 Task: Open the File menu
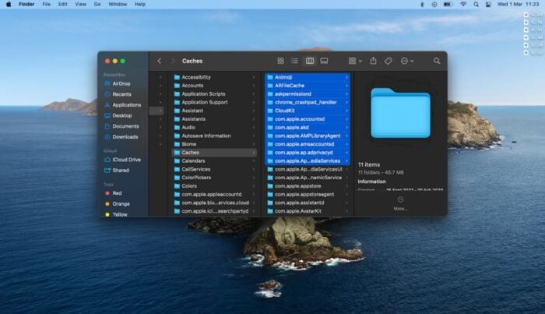[46, 4]
